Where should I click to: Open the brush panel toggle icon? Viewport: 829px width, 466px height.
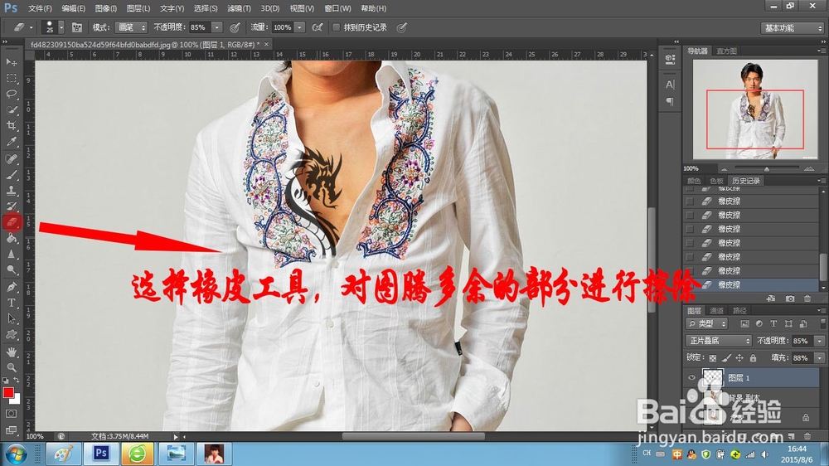(x=76, y=27)
